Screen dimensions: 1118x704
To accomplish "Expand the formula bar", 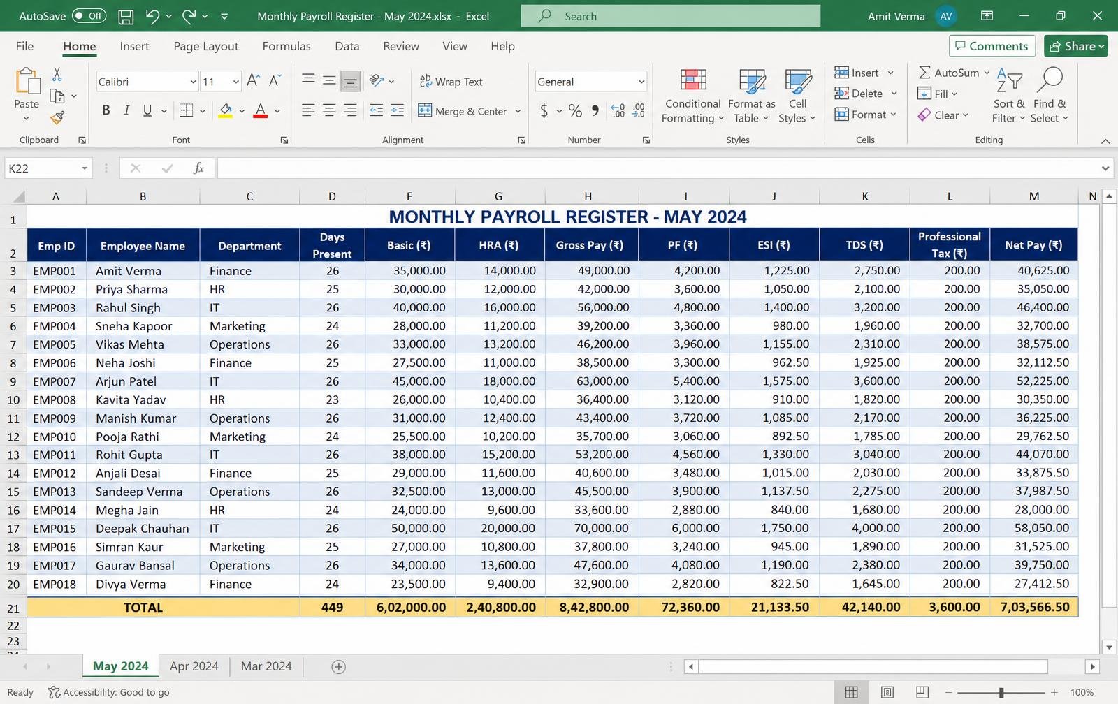I will click(x=1105, y=168).
